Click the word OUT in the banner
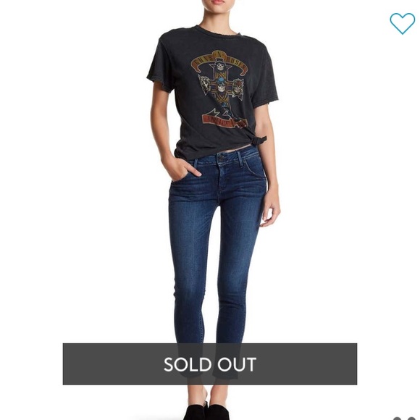 click(237, 364)
